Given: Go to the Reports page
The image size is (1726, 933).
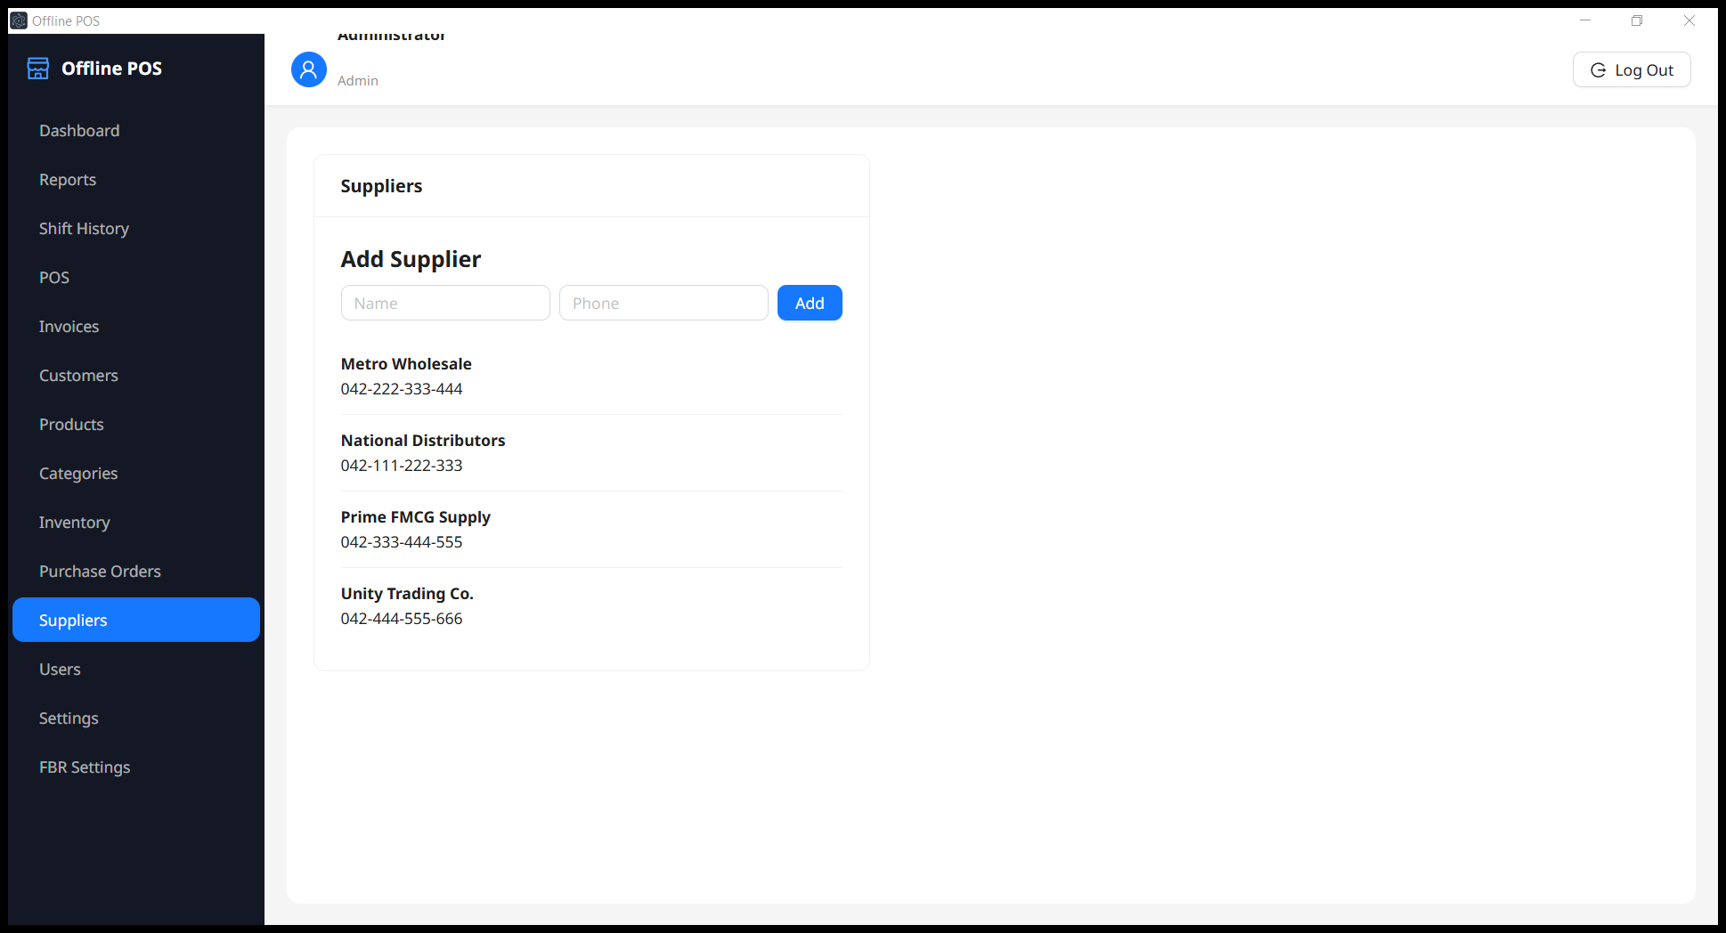Looking at the screenshot, I should [x=136, y=180].
